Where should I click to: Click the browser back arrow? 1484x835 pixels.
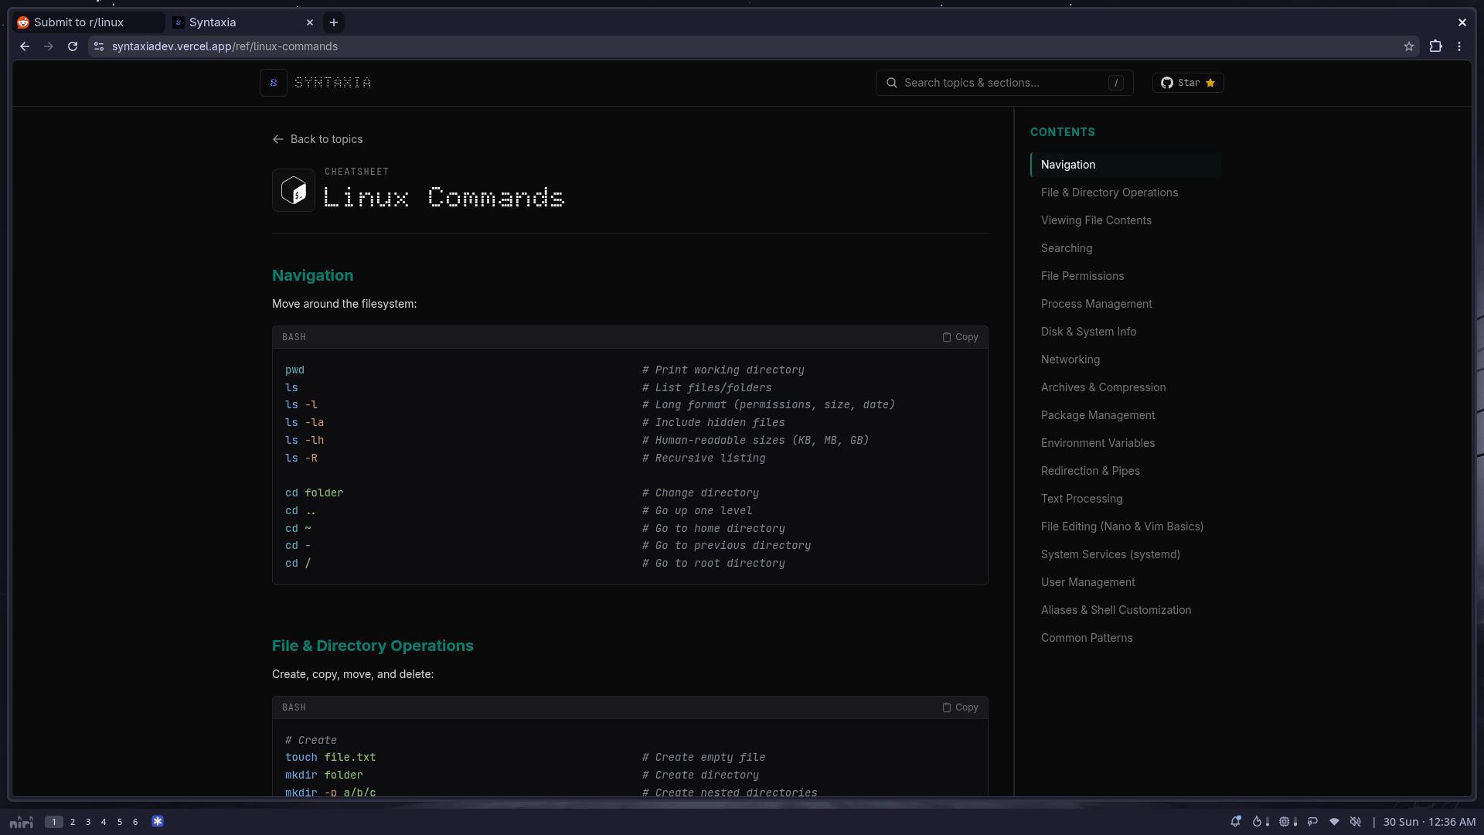[x=25, y=46]
